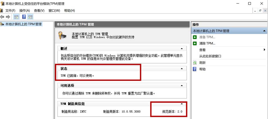Click the status text TPM 已就绪，可以使用。
The width and height of the screenshot is (268, 119).
[x=77, y=75]
